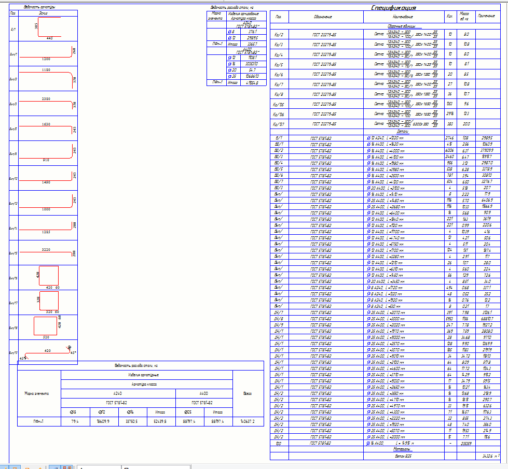The height and width of the screenshot is (469, 508).
Task: Select the 79.4 value under Ø8 column
Action: click(x=74, y=421)
